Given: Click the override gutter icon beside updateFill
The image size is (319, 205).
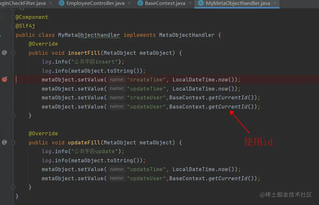Looking at the screenshot, I should click(5, 142).
